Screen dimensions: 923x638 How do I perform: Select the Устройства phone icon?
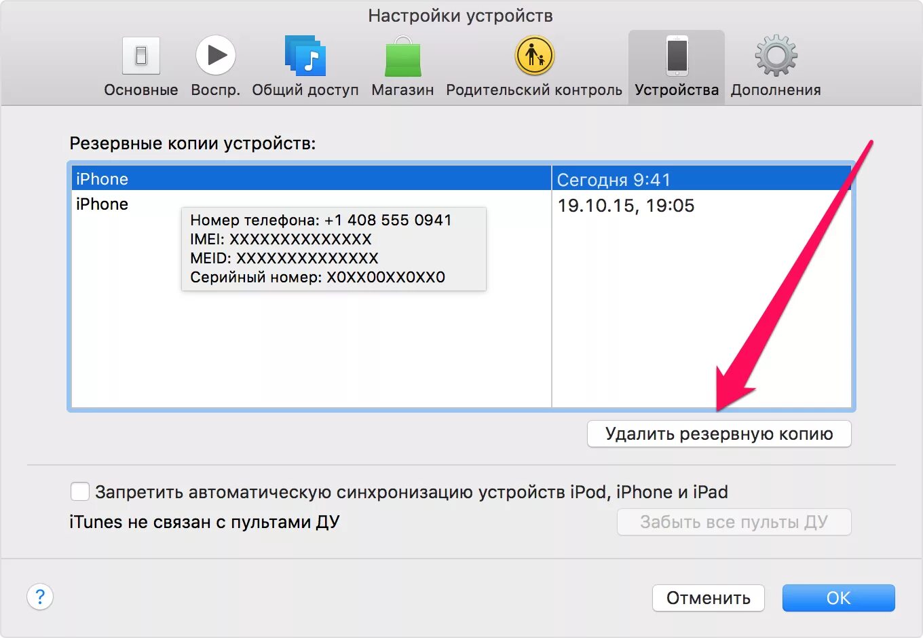[x=677, y=56]
